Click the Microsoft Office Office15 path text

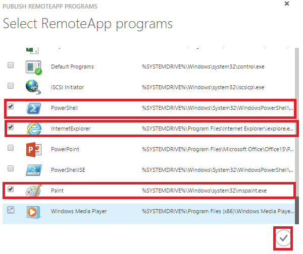coord(218,149)
